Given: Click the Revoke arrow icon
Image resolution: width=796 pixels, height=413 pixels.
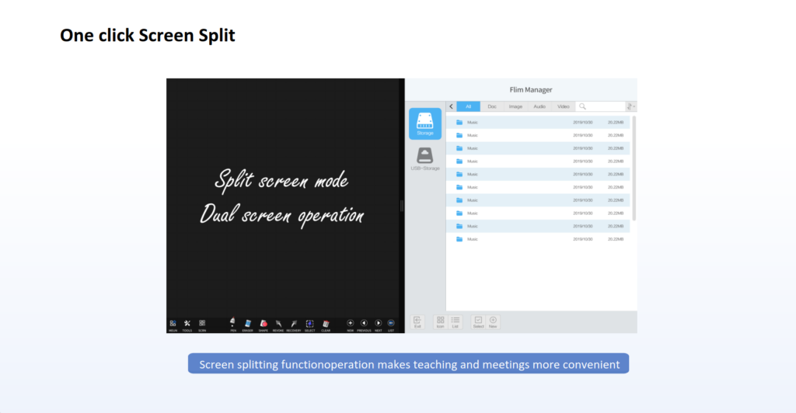Looking at the screenshot, I should coord(278,323).
